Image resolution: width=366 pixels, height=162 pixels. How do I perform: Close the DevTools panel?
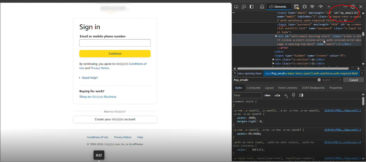(x=361, y=6)
